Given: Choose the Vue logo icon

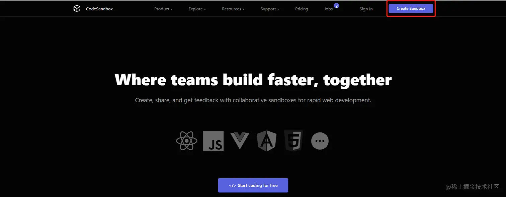Looking at the screenshot, I should [240, 140].
